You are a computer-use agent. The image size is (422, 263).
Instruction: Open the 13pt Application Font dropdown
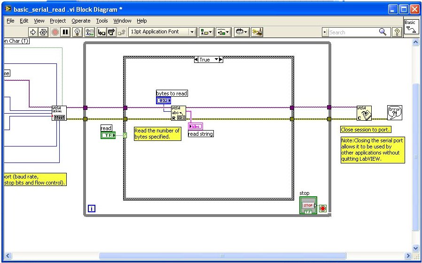click(x=163, y=32)
